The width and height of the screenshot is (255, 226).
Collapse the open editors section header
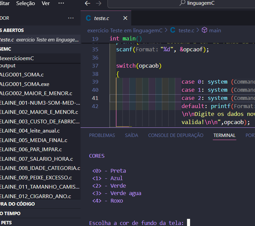[x=40, y=30]
